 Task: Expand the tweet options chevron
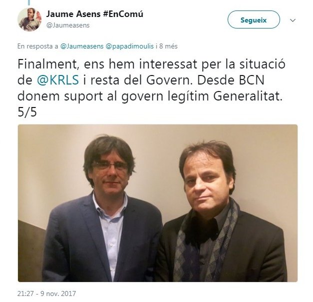[293, 20]
